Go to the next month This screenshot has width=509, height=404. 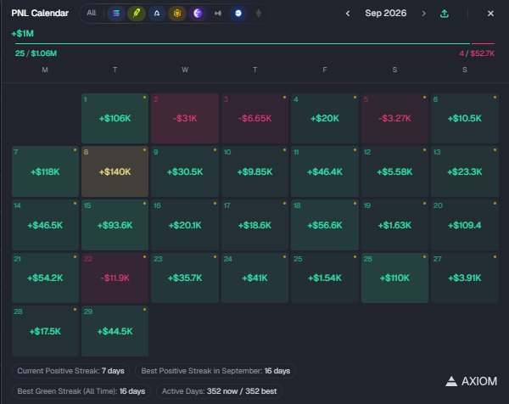pyautogui.click(x=423, y=14)
